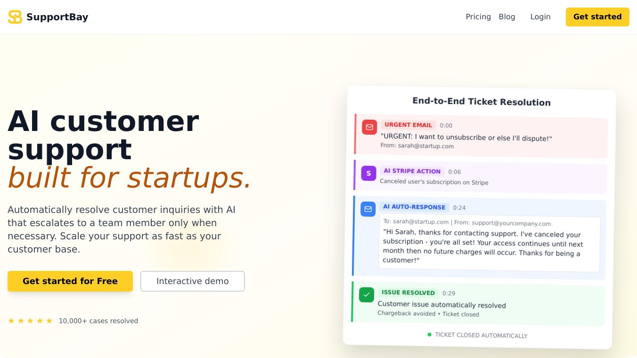Click the green ticket closed status dot

pos(429,334)
